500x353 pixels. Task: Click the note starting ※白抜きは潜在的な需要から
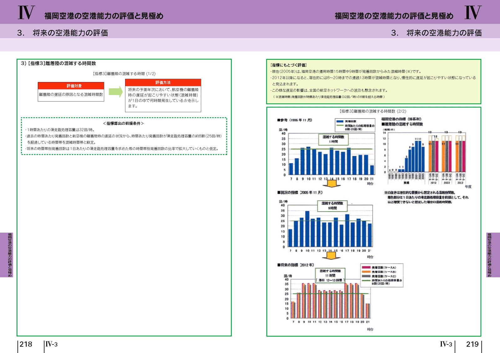click(x=427, y=197)
